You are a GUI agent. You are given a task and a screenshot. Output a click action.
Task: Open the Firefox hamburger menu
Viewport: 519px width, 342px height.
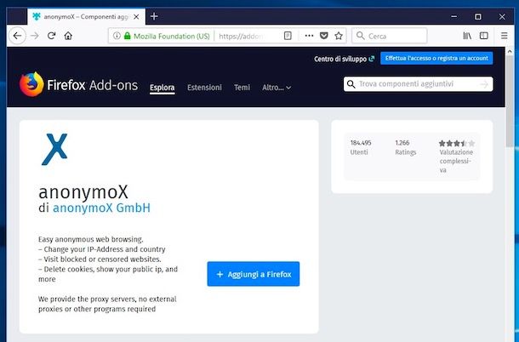click(504, 36)
